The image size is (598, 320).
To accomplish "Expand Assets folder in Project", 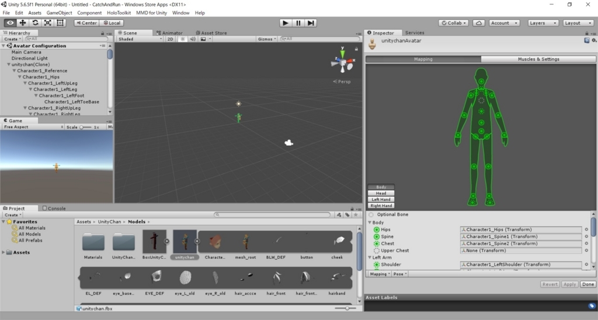I will 4,252.
